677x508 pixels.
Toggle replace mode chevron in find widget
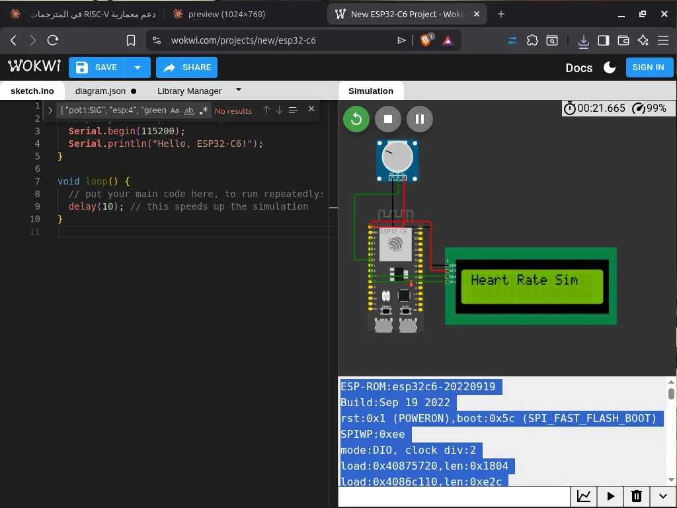(50, 110)
